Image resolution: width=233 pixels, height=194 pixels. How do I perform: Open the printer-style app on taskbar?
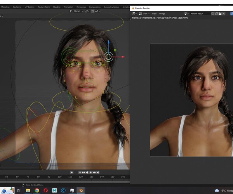[72, 190]
